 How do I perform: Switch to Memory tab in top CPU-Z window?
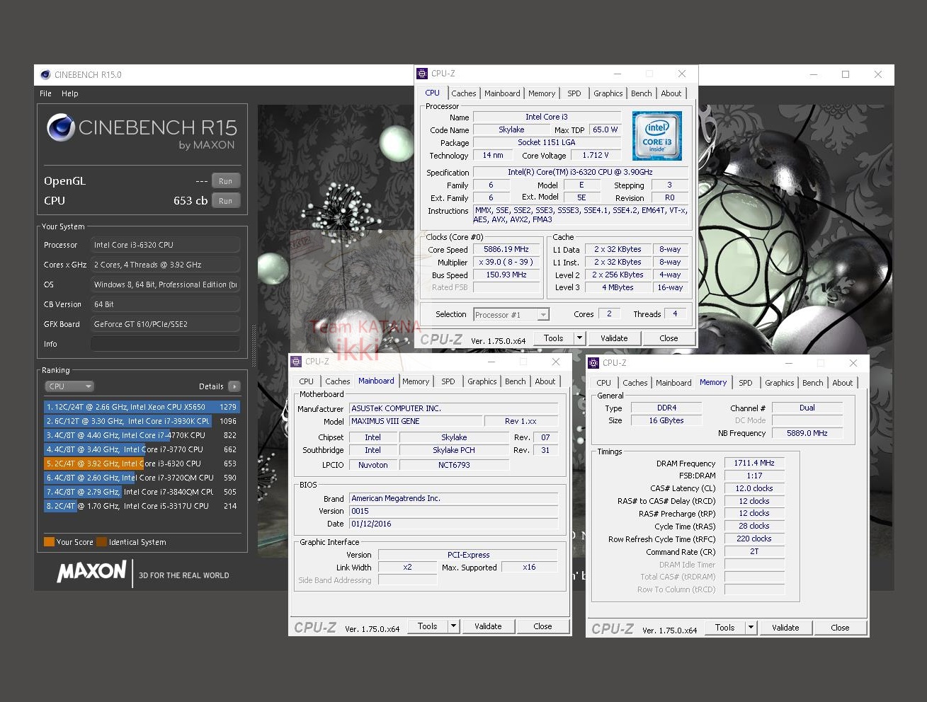[x=542, y=93]
